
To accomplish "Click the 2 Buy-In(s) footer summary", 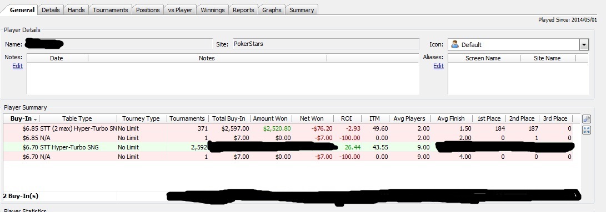I will (x=21, y=196).
